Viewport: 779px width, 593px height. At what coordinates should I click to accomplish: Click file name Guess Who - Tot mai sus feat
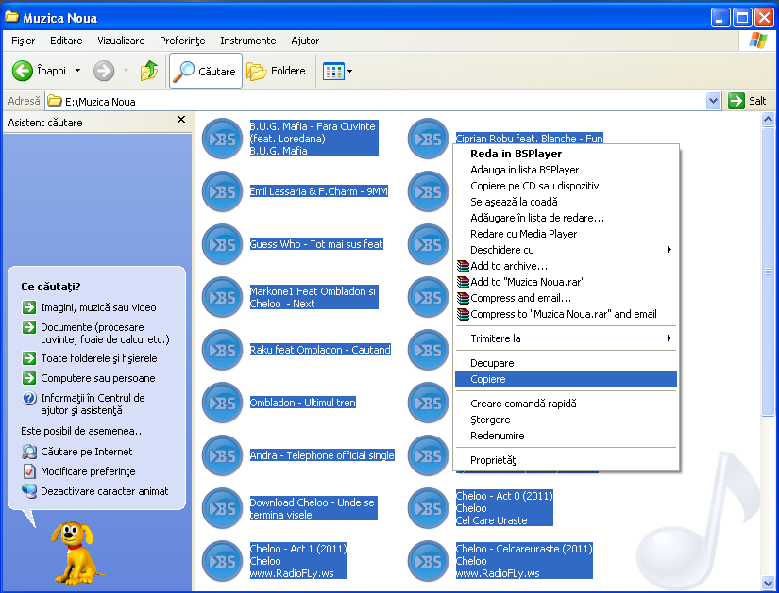316,244
